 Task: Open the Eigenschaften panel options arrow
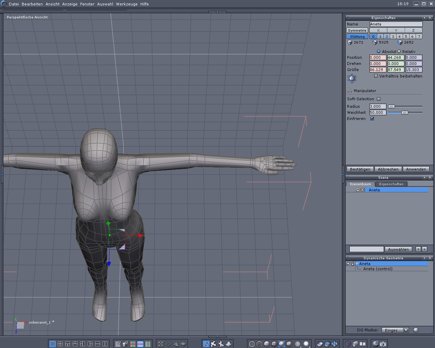[x=424, y=18]
